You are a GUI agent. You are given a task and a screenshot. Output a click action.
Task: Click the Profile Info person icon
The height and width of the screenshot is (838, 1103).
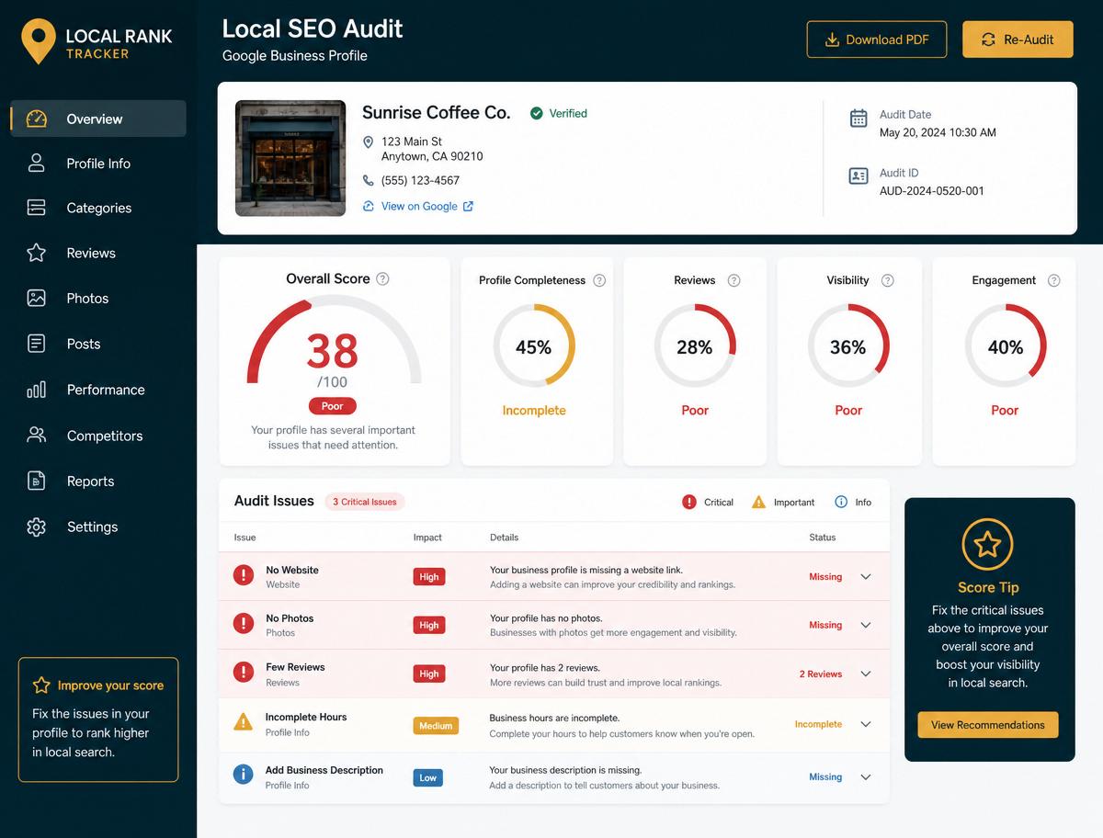click(x=36, y=163)
